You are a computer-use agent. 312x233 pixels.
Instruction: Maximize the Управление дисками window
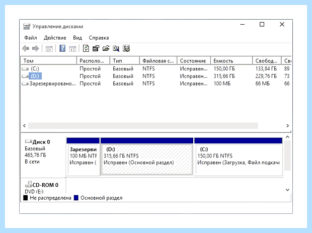[x=262, y=25]
